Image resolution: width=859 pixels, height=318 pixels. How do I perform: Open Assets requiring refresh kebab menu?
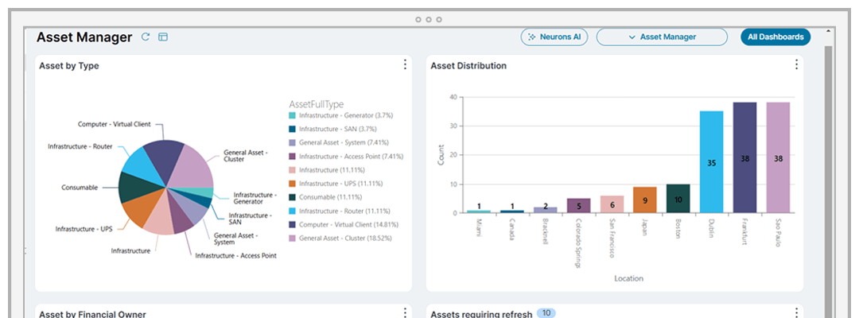click(x=796, y=313)
